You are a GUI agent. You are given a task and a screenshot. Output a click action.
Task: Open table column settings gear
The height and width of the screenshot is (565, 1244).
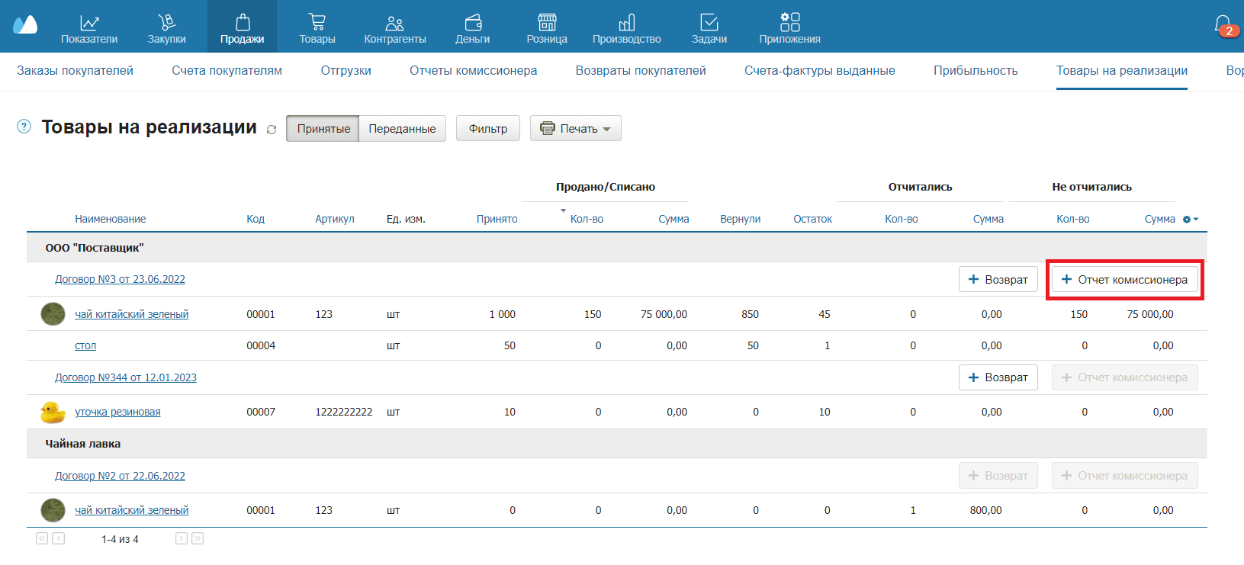click(1189, 220)
